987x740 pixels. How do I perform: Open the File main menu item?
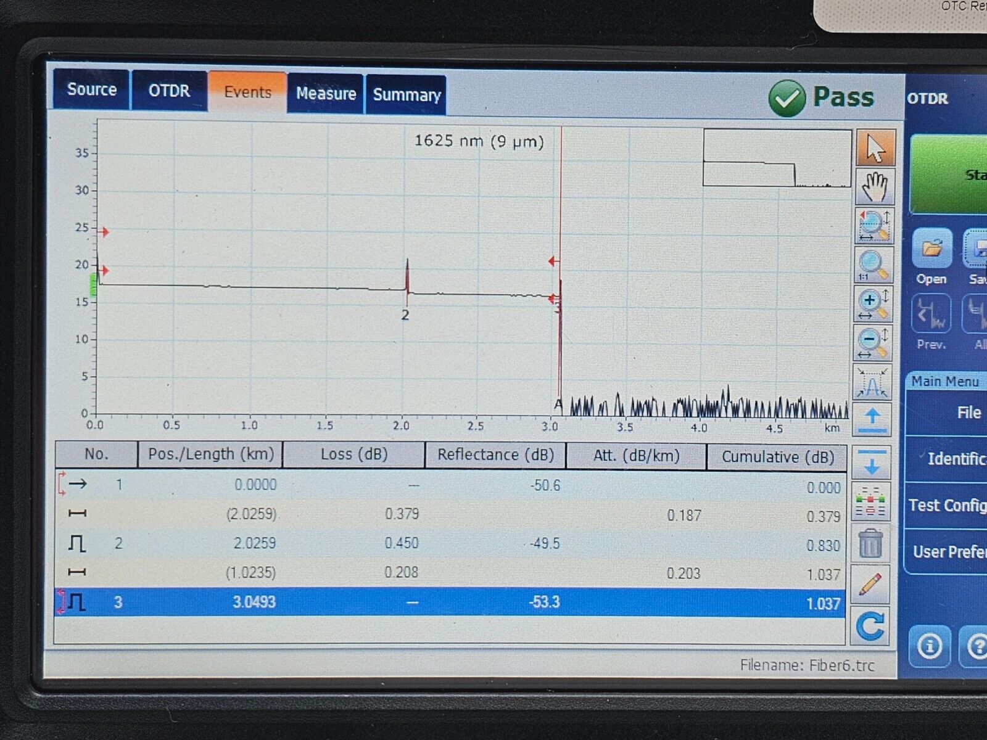pos(968,413)
